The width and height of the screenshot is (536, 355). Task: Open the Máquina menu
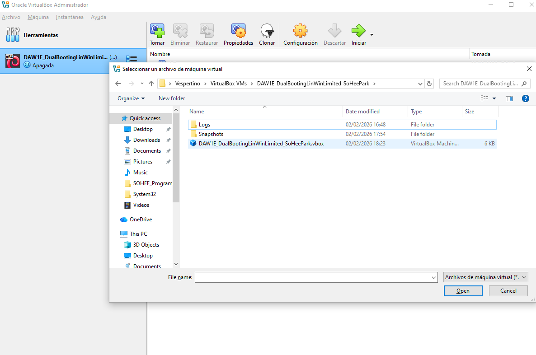pyautogui.click(x=38, y=17)
